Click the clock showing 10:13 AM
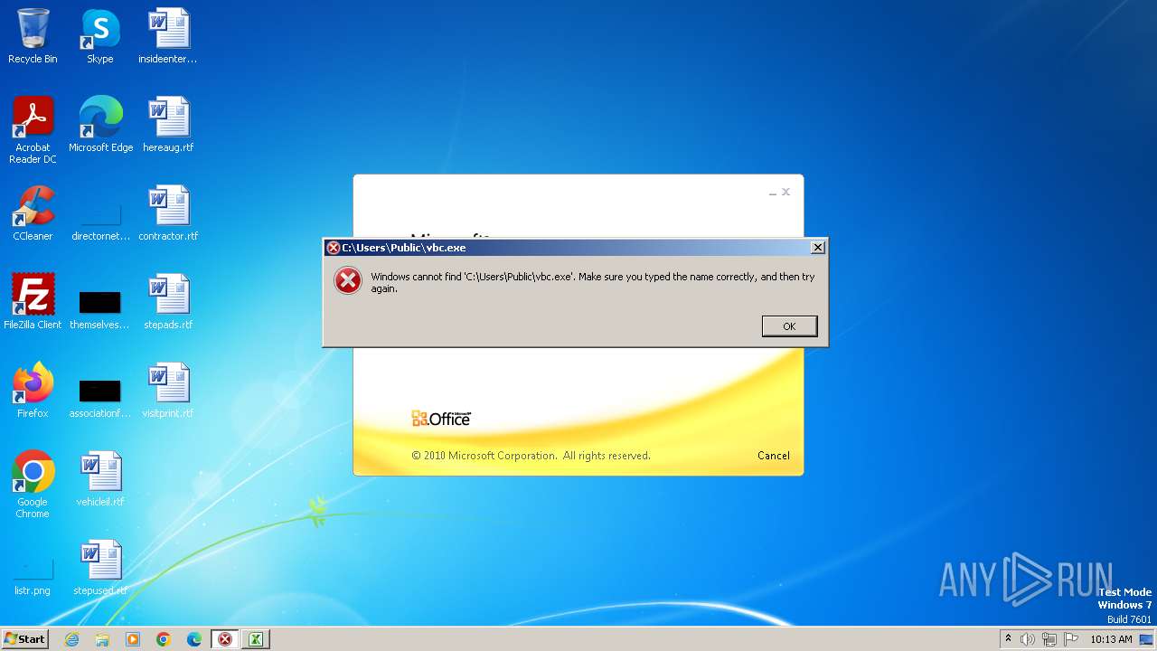This screenshot has height=651, width=1157. [x=1111, y=639]
